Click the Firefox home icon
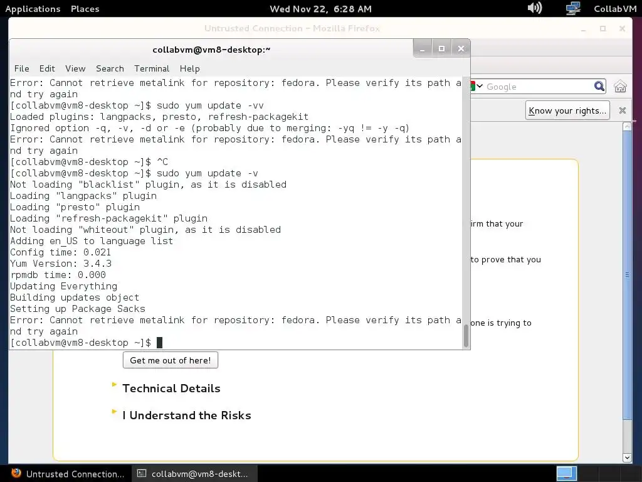This screenshot has height=482, width=642. pos(620,87)
